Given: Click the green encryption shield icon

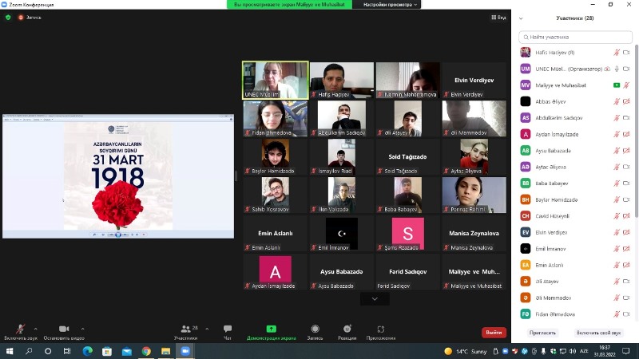Looking at the screenshot, I should [x=8, y=17].
